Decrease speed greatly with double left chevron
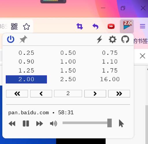The height and width of the screenshot is (144, 148). pos(17,94)
